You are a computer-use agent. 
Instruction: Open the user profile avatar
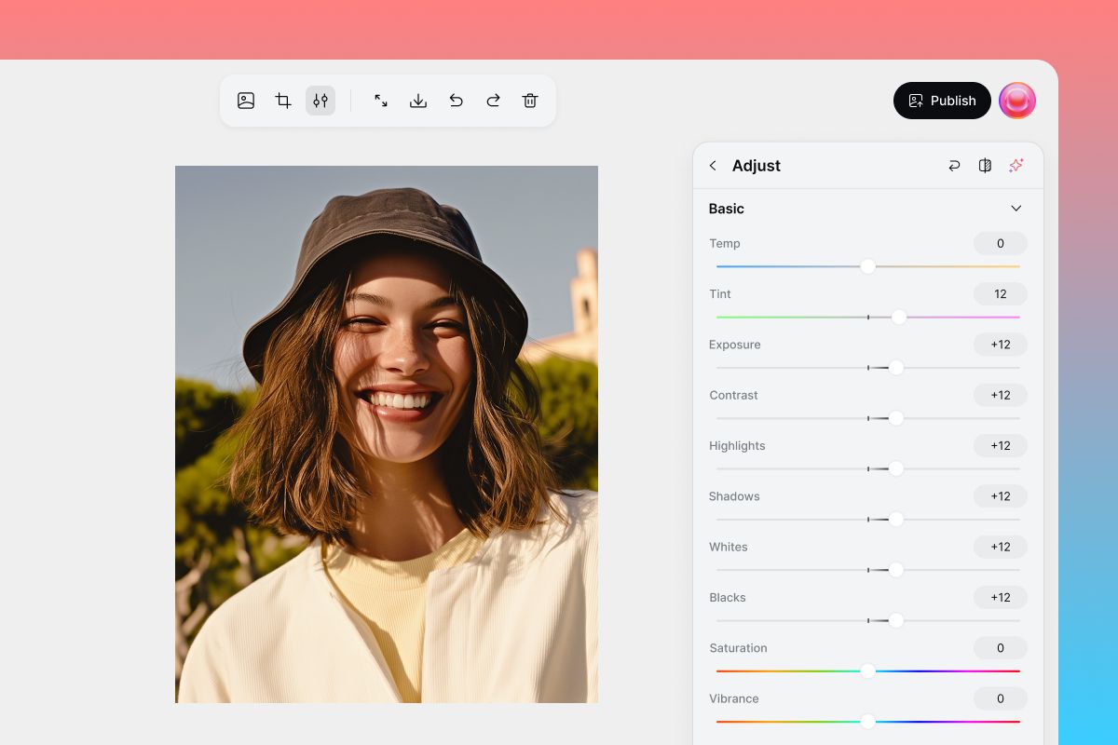click(1017, 101)
